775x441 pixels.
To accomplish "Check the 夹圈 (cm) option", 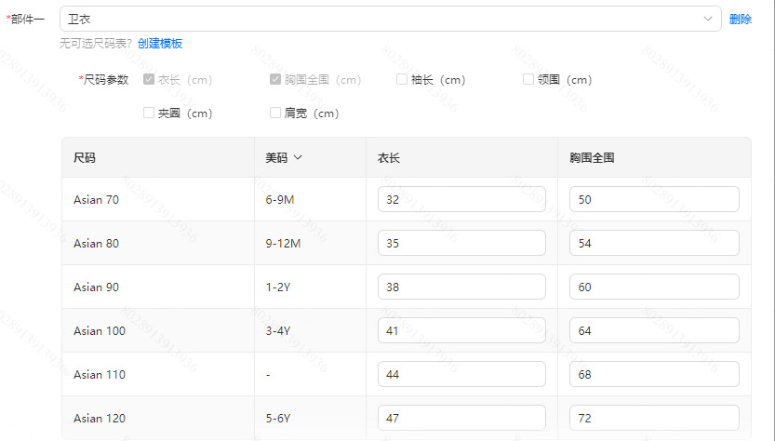I will [x=149, y=113].
